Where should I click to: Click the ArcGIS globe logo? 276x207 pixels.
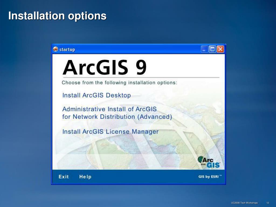(209, 162)
